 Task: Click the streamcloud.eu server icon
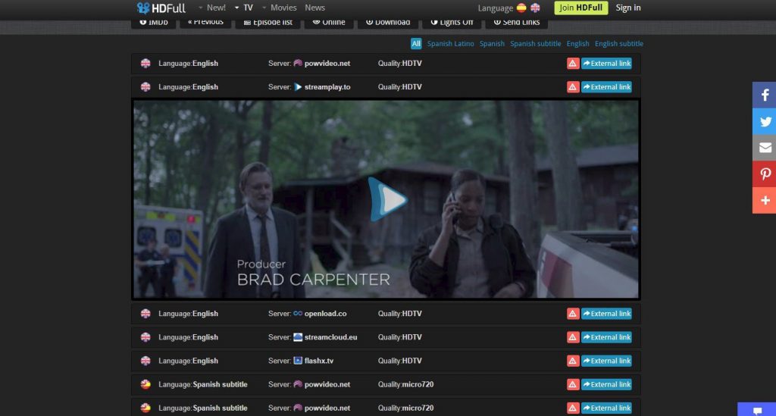point(297,337)
